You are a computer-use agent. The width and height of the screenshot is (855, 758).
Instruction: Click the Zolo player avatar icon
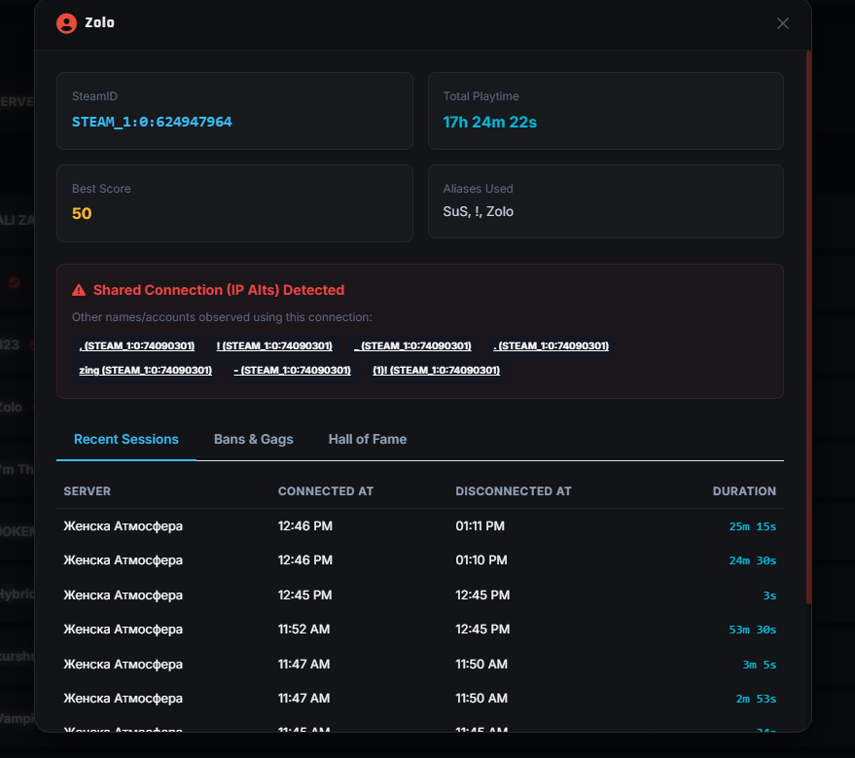click(x=66, y=23)
